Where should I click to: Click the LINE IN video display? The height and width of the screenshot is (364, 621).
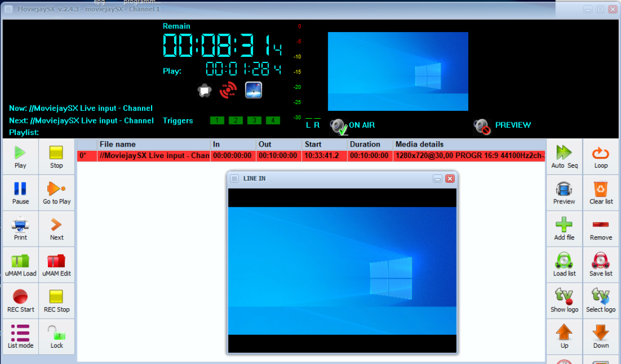(342, 271)
